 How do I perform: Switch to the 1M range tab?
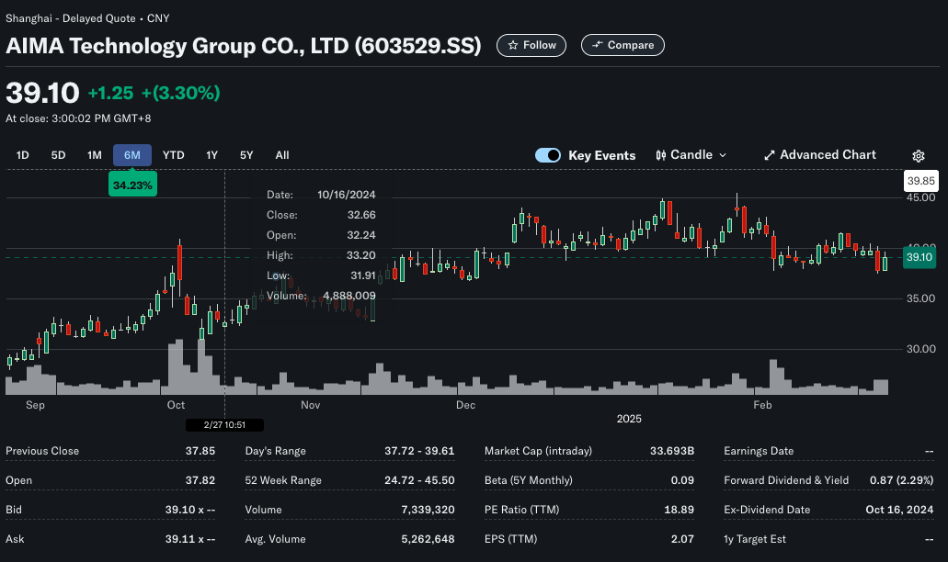[95, 155]
